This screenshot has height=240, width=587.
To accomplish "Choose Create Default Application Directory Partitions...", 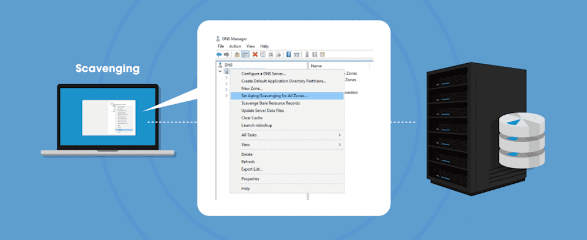I will click(287, 81).
